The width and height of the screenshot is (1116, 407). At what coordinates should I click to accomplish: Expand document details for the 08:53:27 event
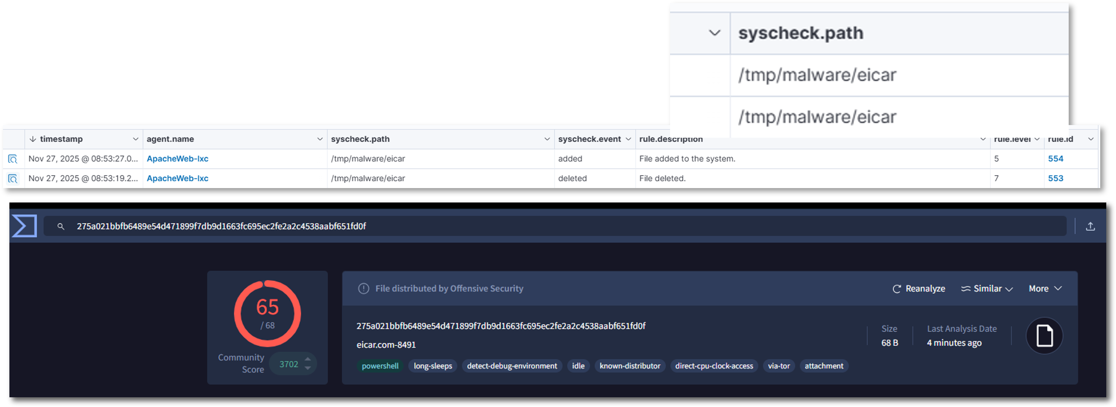point(12,159)
